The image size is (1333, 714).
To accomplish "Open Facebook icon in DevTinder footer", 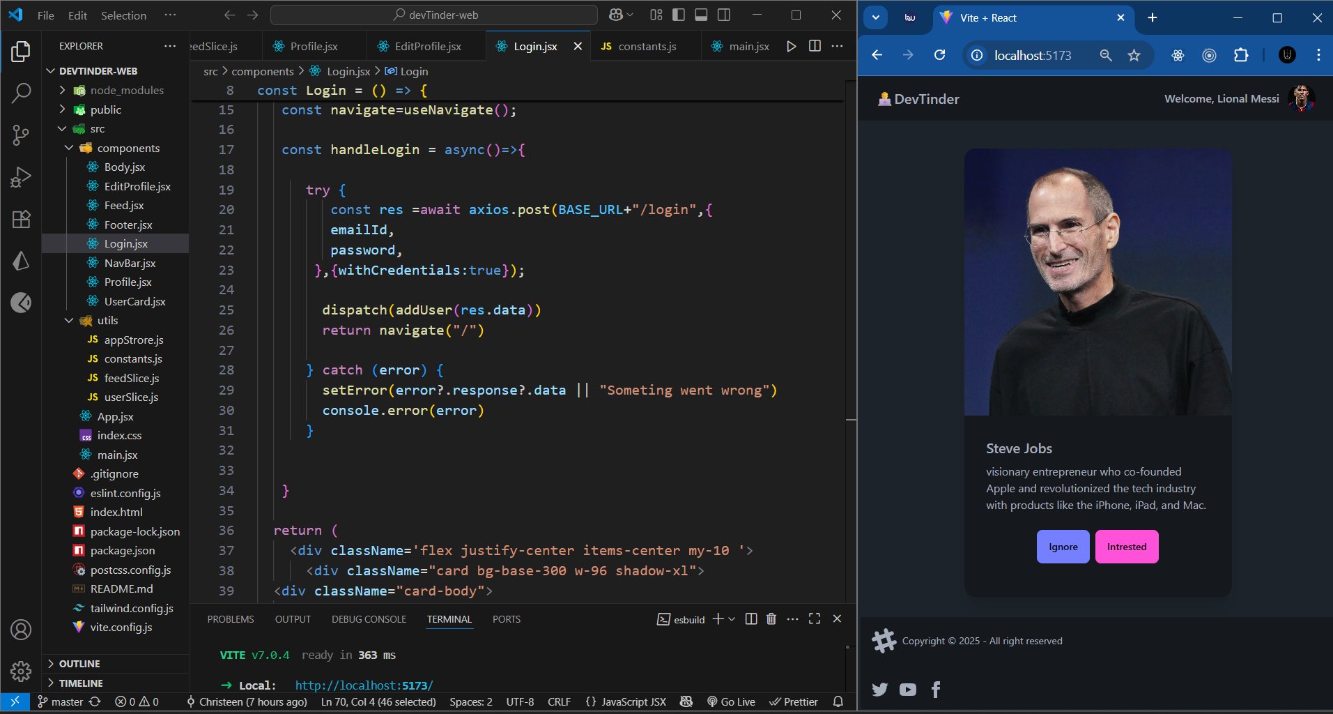I will 936,690.
